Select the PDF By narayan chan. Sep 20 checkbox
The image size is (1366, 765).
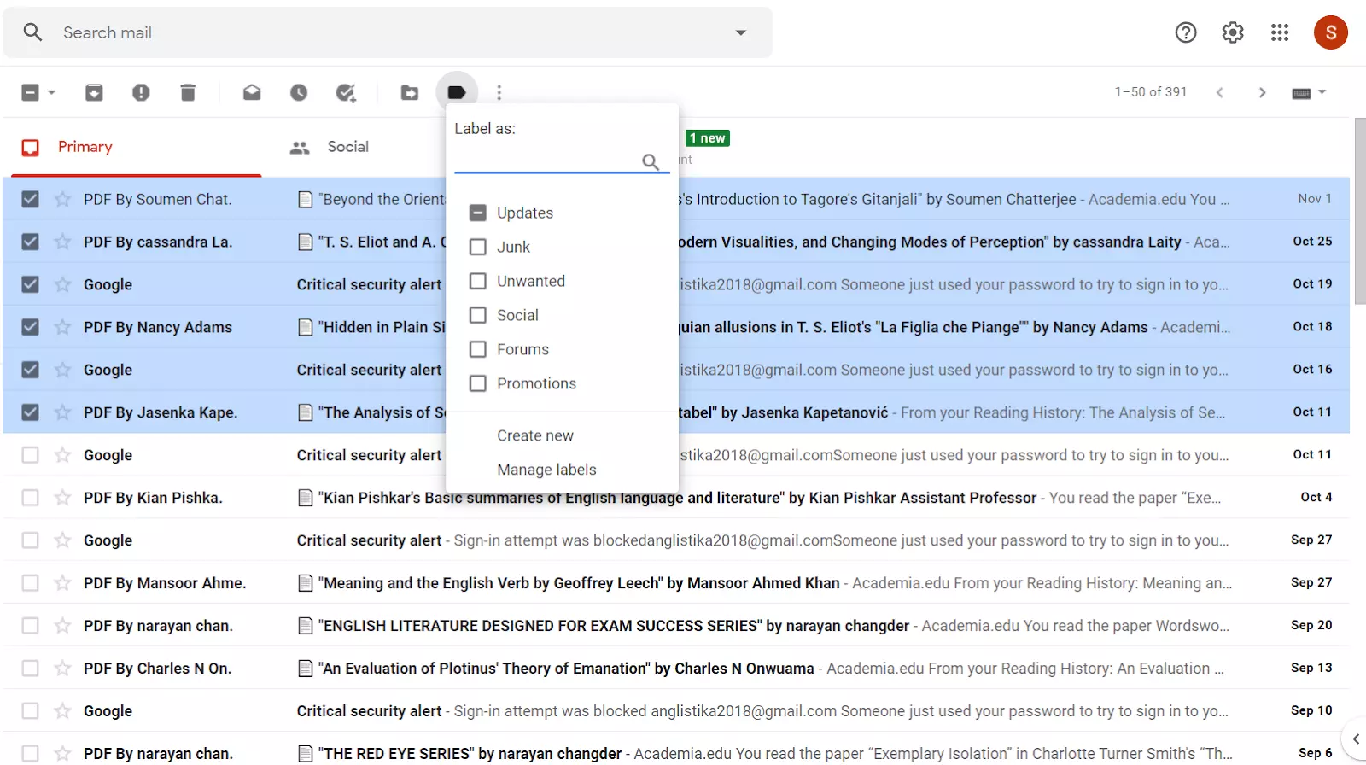[x=30, y=626]
